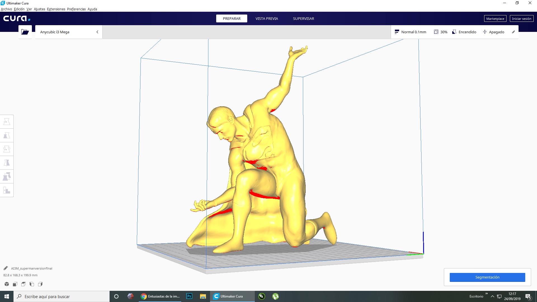The height and width of the screenshot is (302, 537).
Task: Switch to 3D perspective view cube
Action: click(x=7, y=284)
